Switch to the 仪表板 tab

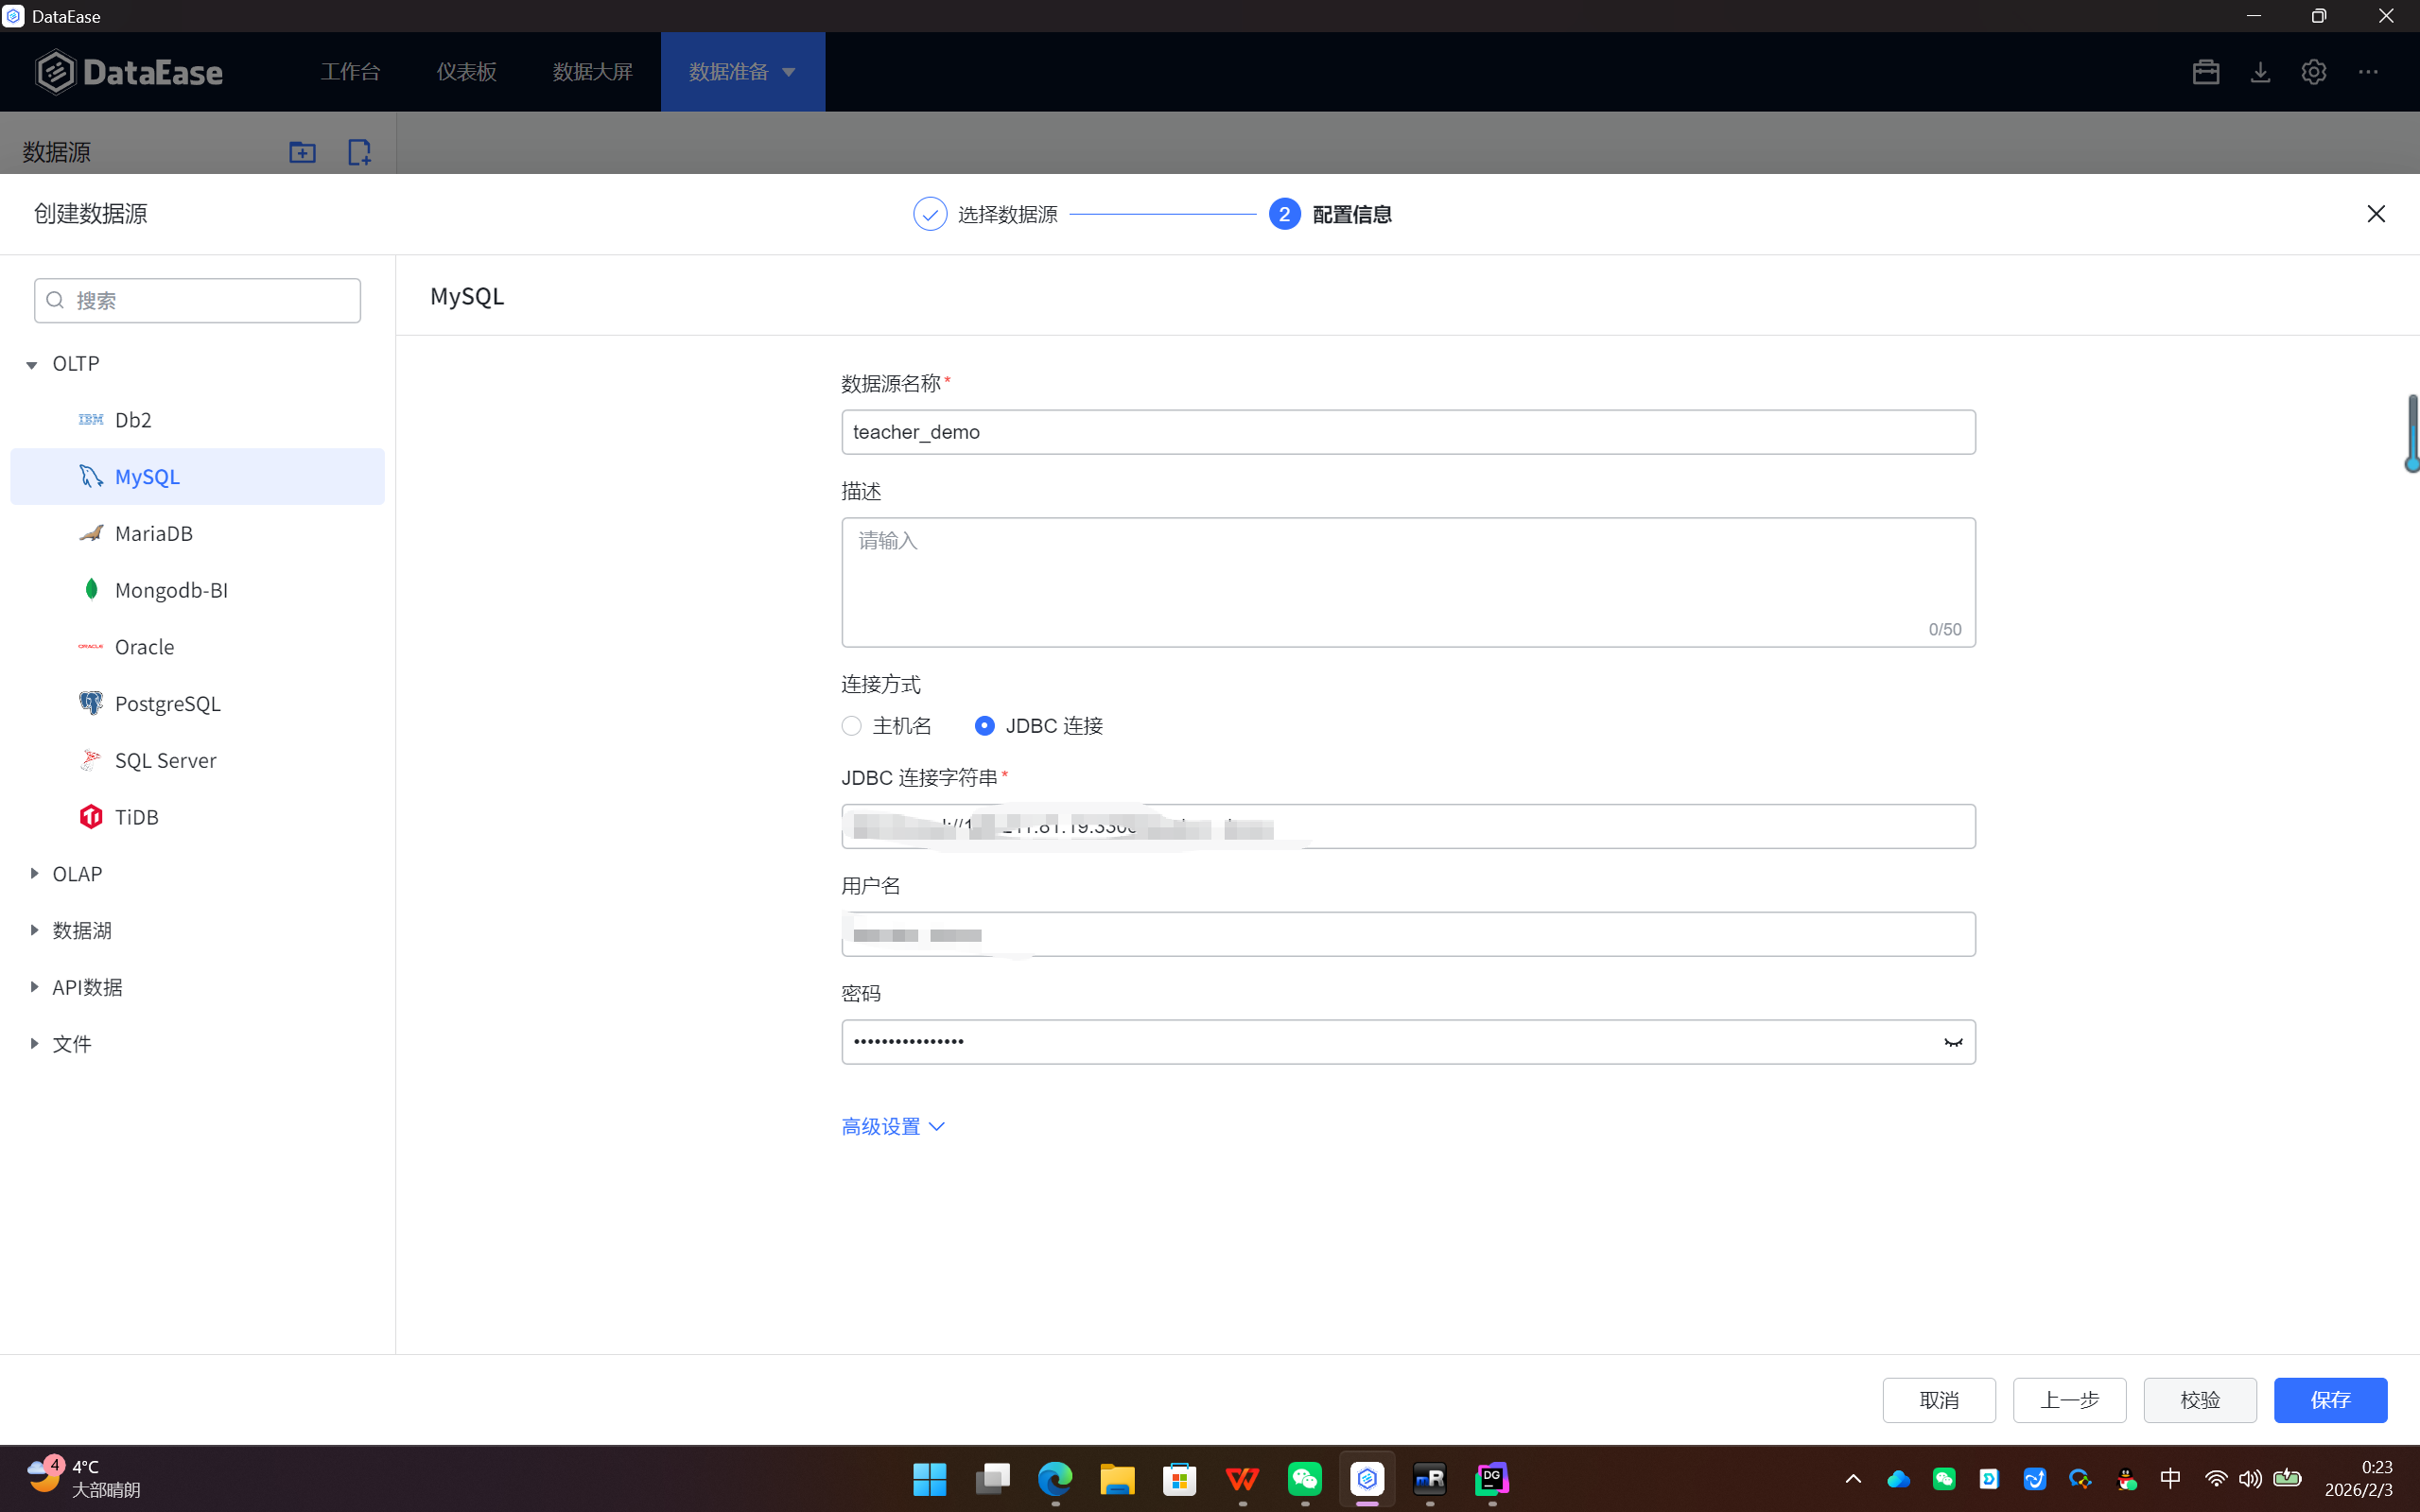466,72
